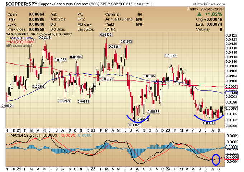Click the low label 0.00878
This screenshot has width=244, height=172.
click(154, 111)
